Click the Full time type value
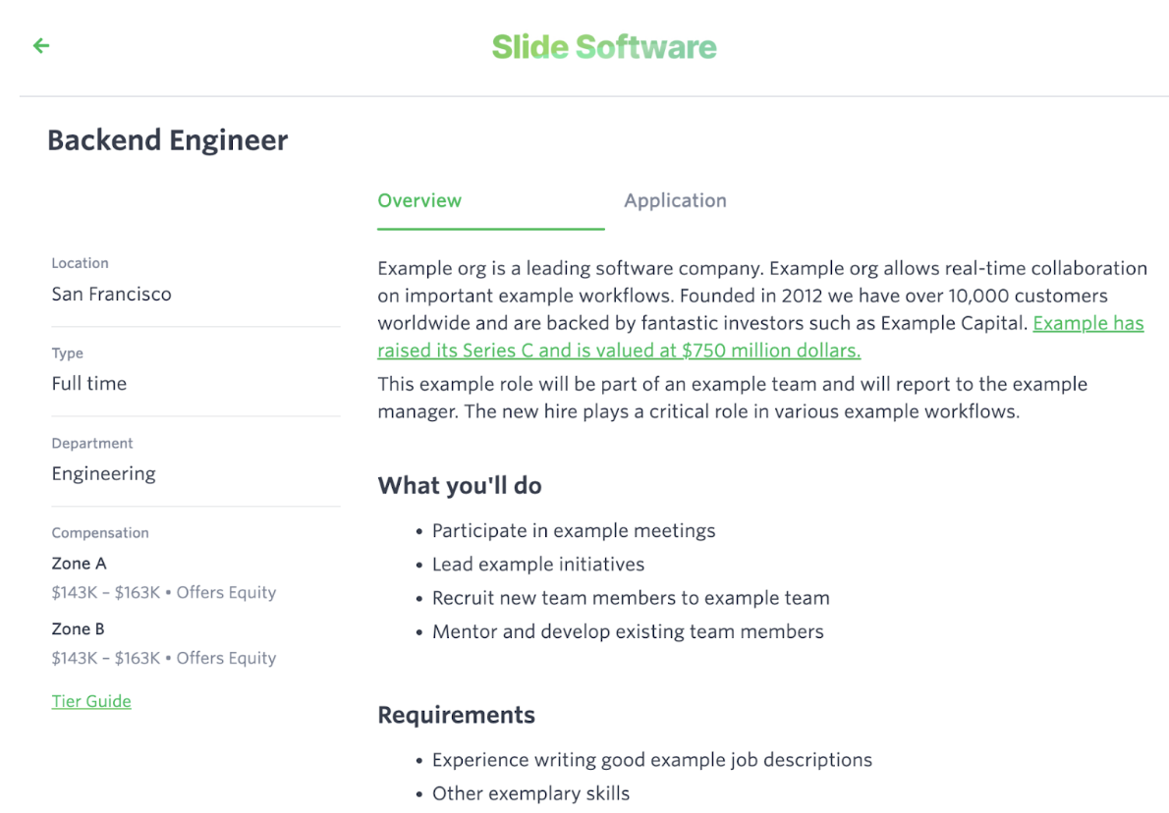 [x=88, y=383]
